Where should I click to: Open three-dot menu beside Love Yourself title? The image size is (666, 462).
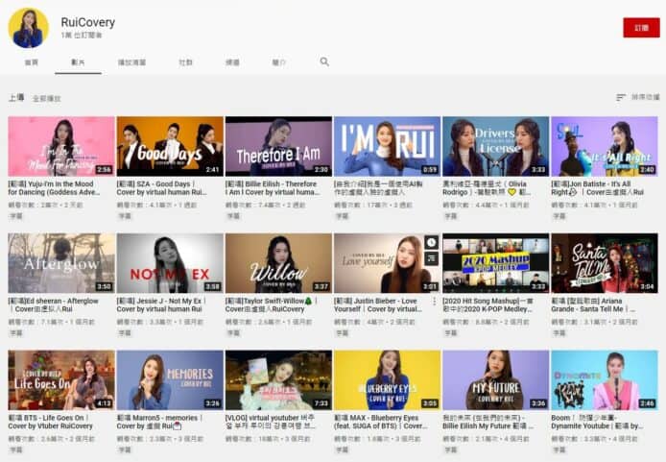click(437, 302)
